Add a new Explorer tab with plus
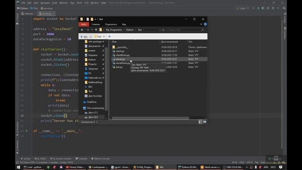Screen dimensions: 302x170 pos(109,36)
